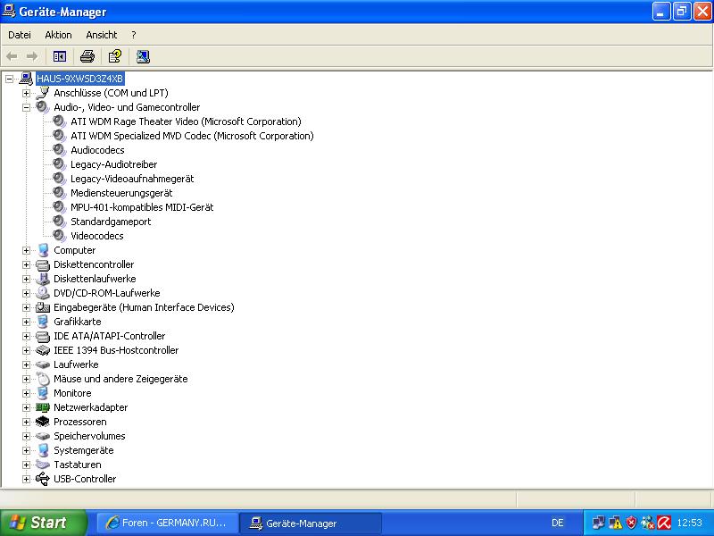This screenshot has height=536, width=714.
Task: Click the DE language indicator
Action: click(x=557, y=523)
